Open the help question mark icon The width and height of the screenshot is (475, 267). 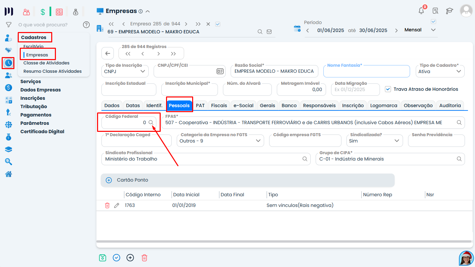(x=86, y=25)
